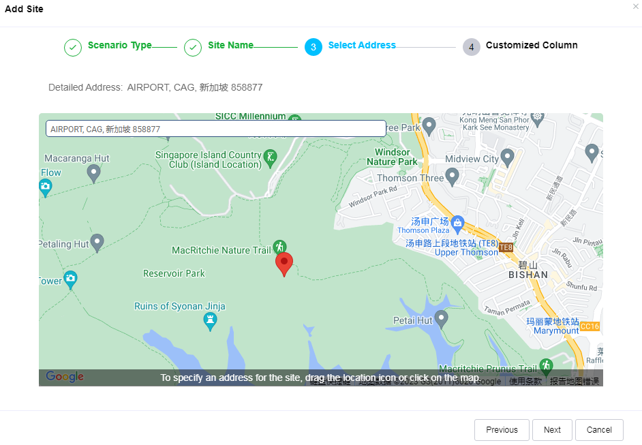642x445 pixels.
Task: Cancel adding the site
Action: 599,430
